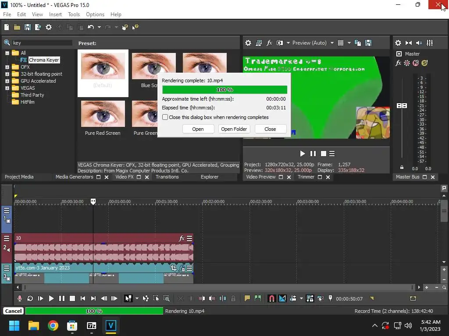Switch to the Project Media tab
The width and height of the screenshot is (449, 336).
point(19,177)
